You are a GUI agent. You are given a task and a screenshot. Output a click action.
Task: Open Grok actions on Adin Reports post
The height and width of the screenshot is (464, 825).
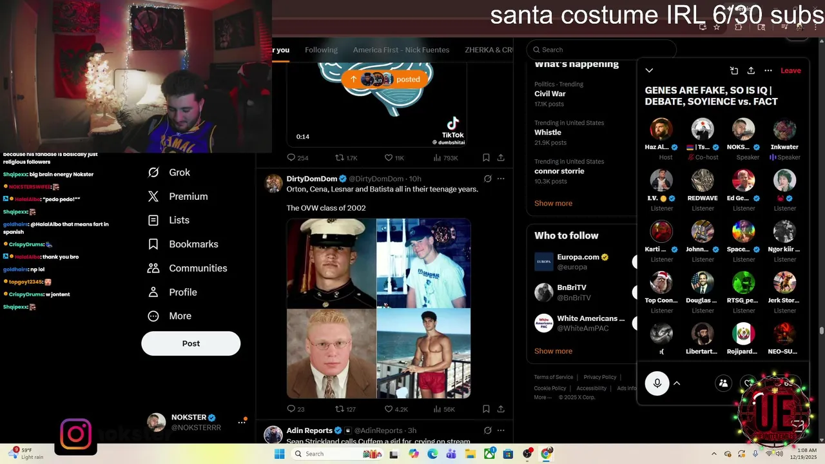click(487, 430)
